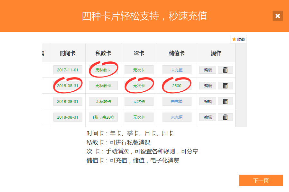
Task: Click the 储值卡 column header
Action: tap(177, 53)
